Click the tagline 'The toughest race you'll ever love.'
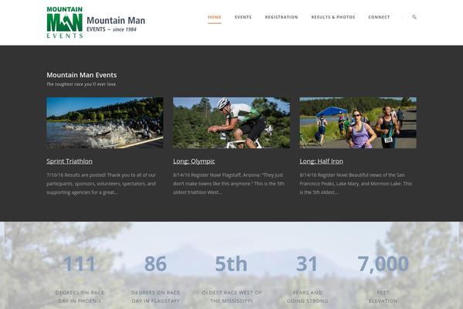The height and width of the screenshot is (309, 463). pyautogui.click(x=82, y=84)
